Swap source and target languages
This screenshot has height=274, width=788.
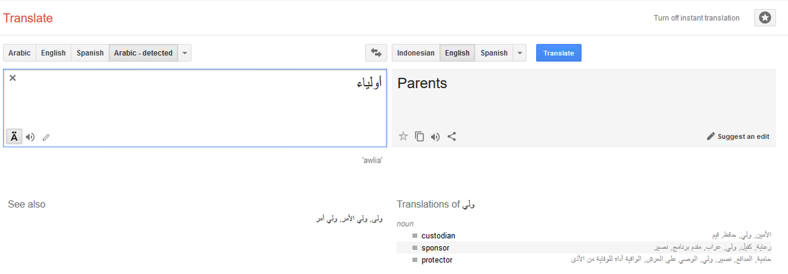(376, 53)
